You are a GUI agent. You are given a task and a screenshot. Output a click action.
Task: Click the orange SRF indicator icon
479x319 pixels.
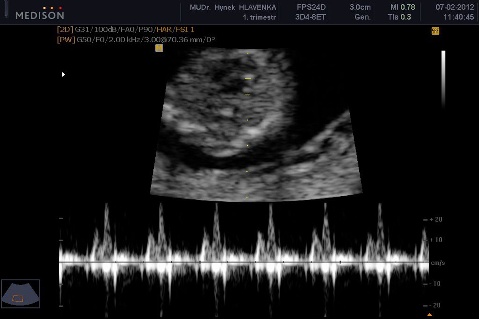pyautogui.click(x=435, y=31)
